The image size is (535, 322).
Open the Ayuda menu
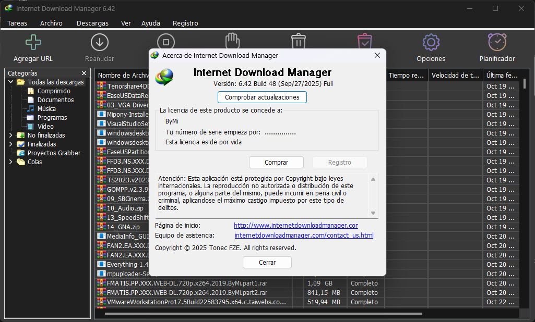coord(151,23)
